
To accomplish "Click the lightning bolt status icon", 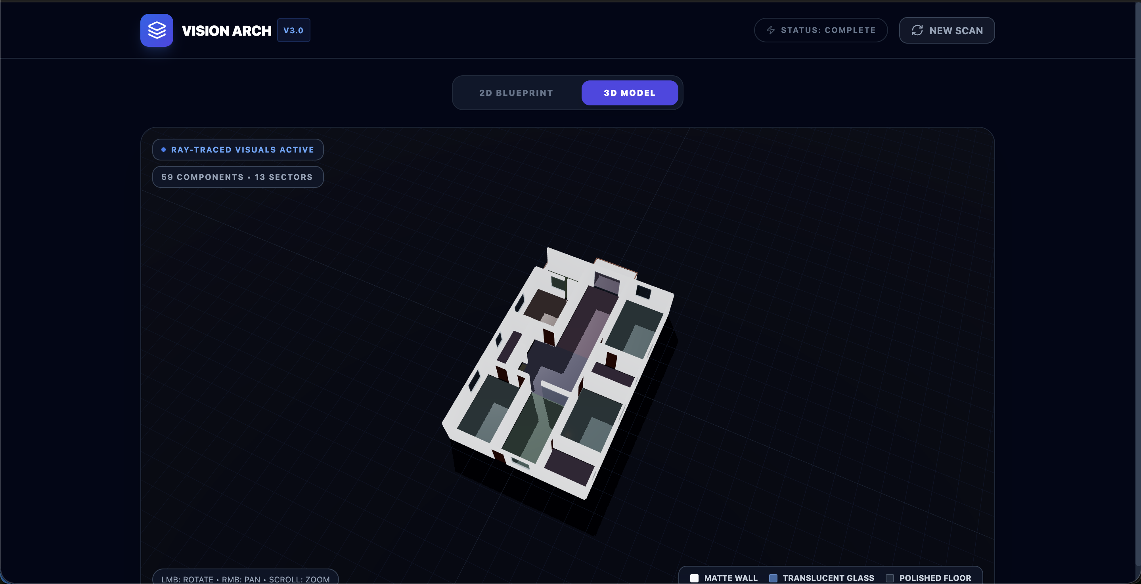I will tap(771, 30).
